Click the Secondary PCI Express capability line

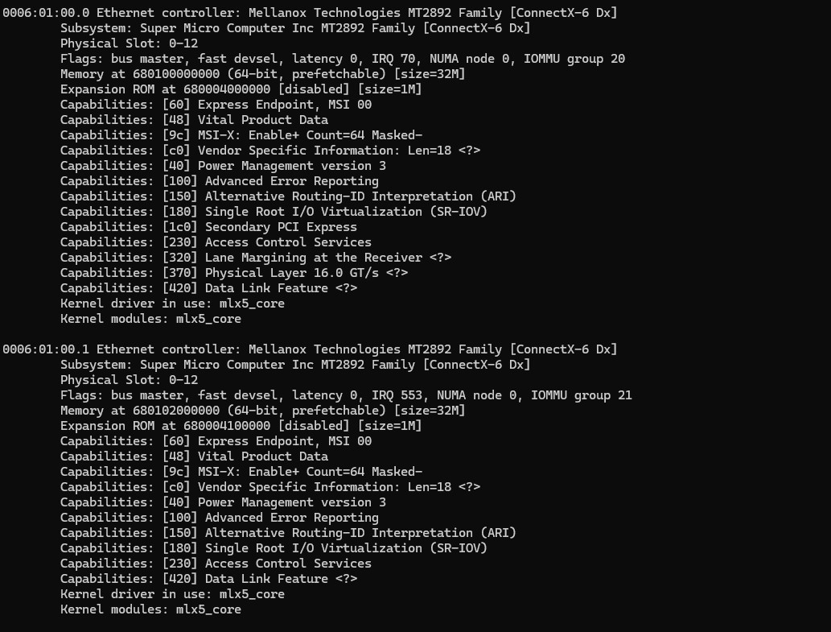208,227
